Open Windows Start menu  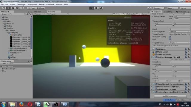tap(4, 104)
